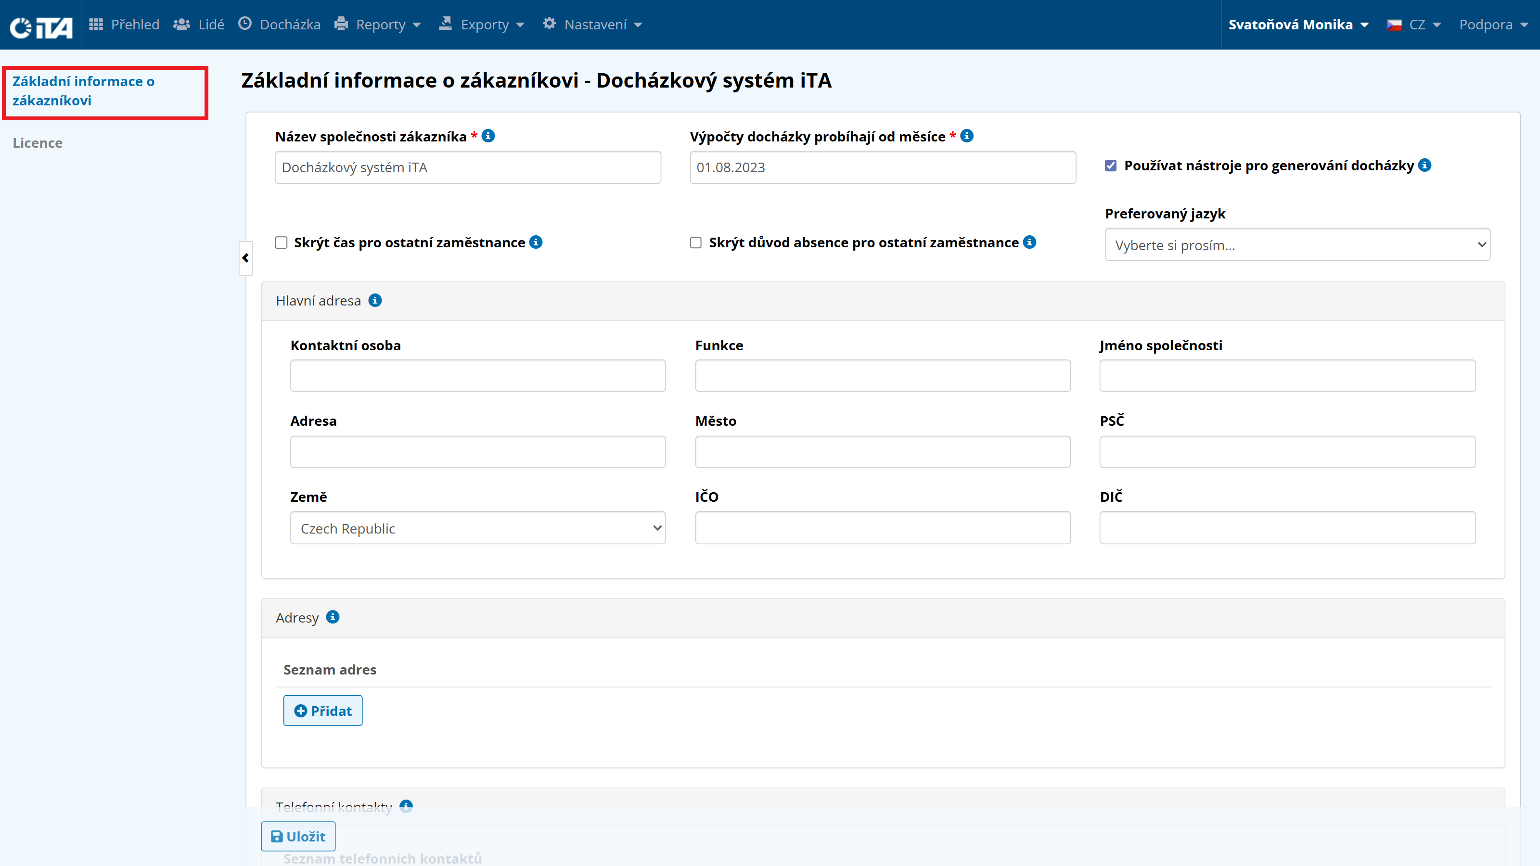Viewport: 1540px width, 866px height.
Task: Expand the Exporty menu
Action: click(x=482, y=25)
